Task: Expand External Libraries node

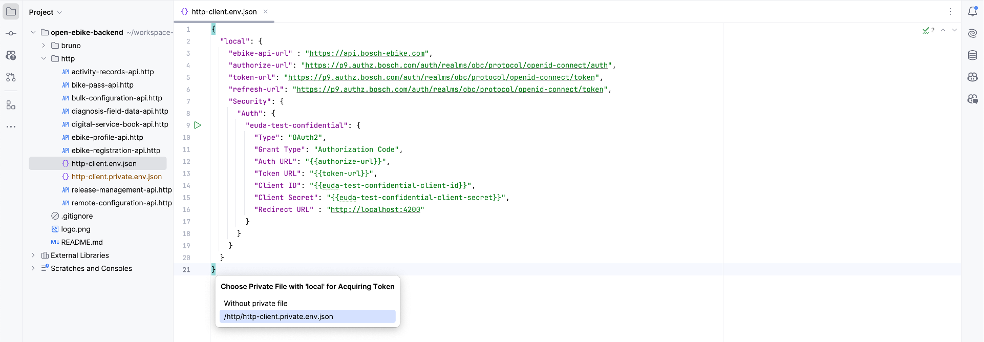Action: [33, 255]
